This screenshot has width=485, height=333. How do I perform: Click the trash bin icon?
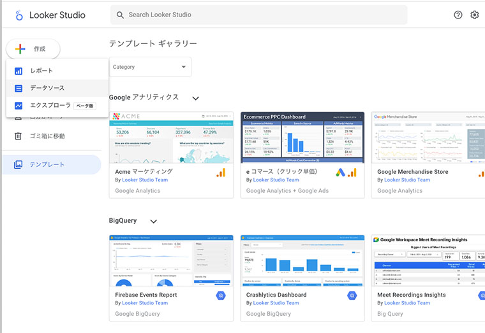coord(19,136)
